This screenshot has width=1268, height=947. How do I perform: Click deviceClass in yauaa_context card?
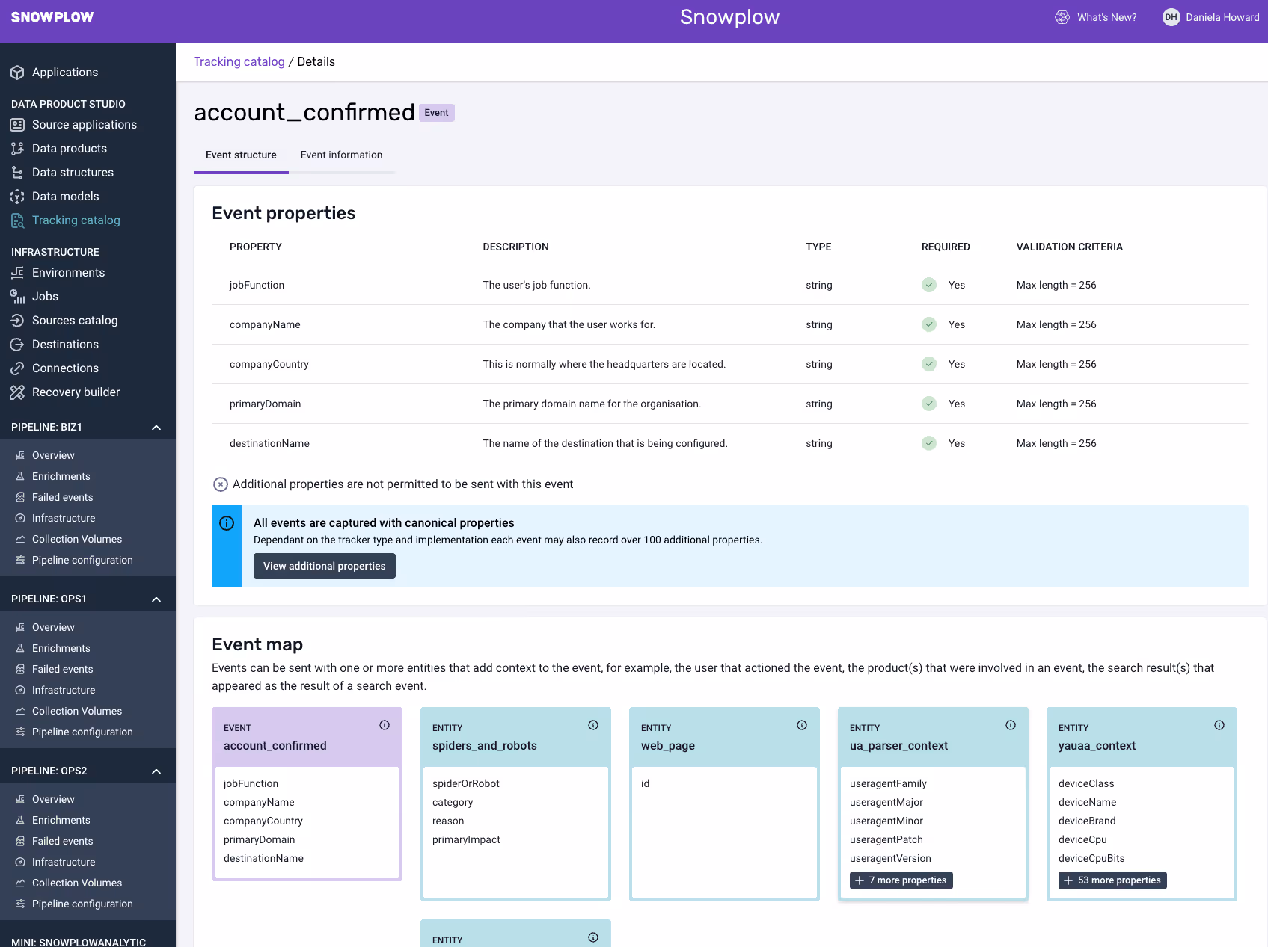pyautogui.click(x=1086, y=783)
